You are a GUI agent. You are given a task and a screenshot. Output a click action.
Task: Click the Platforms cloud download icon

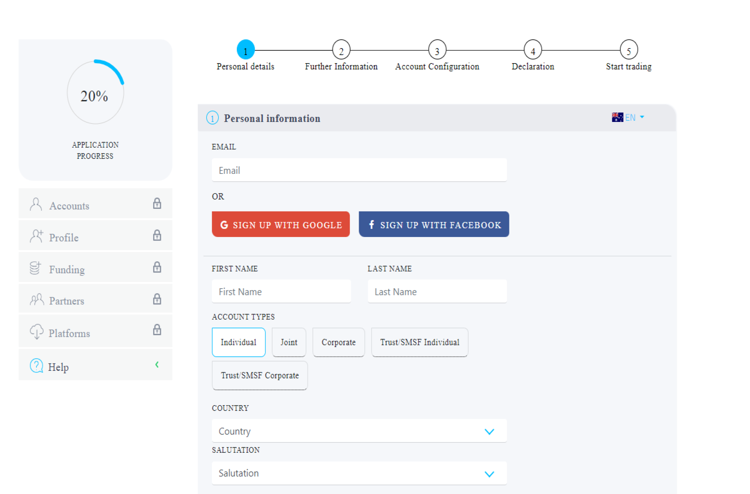pos(36,332)
